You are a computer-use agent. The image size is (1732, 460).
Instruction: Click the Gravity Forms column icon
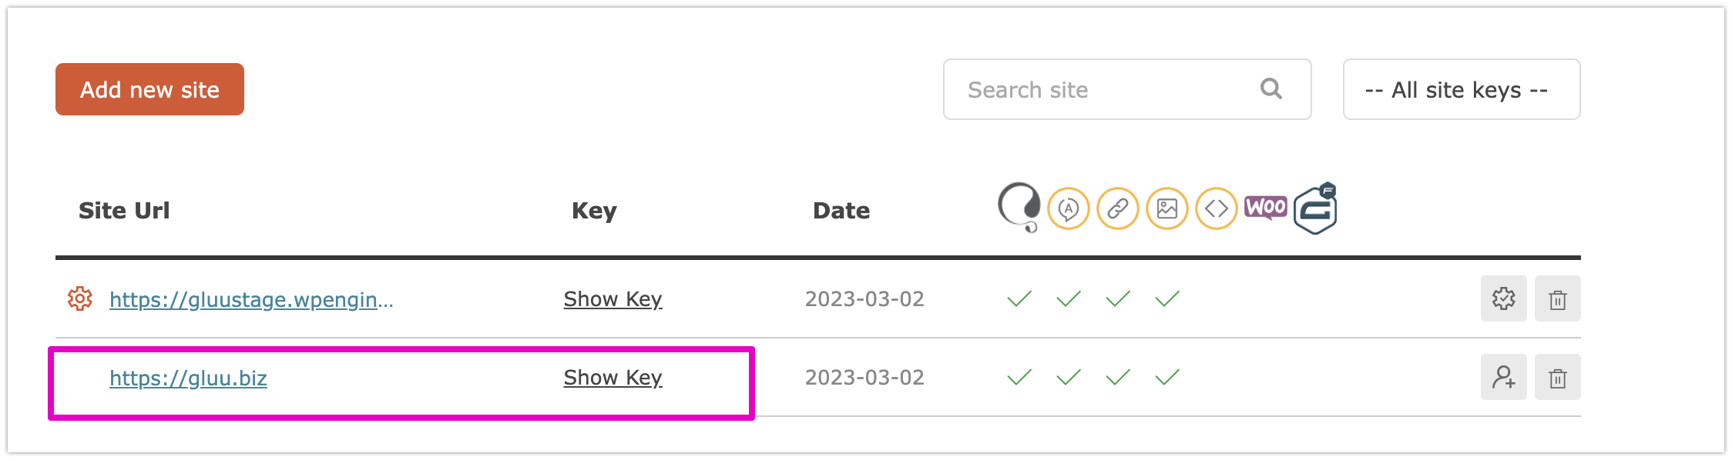pyautogui.click(x=1315, y=208)
